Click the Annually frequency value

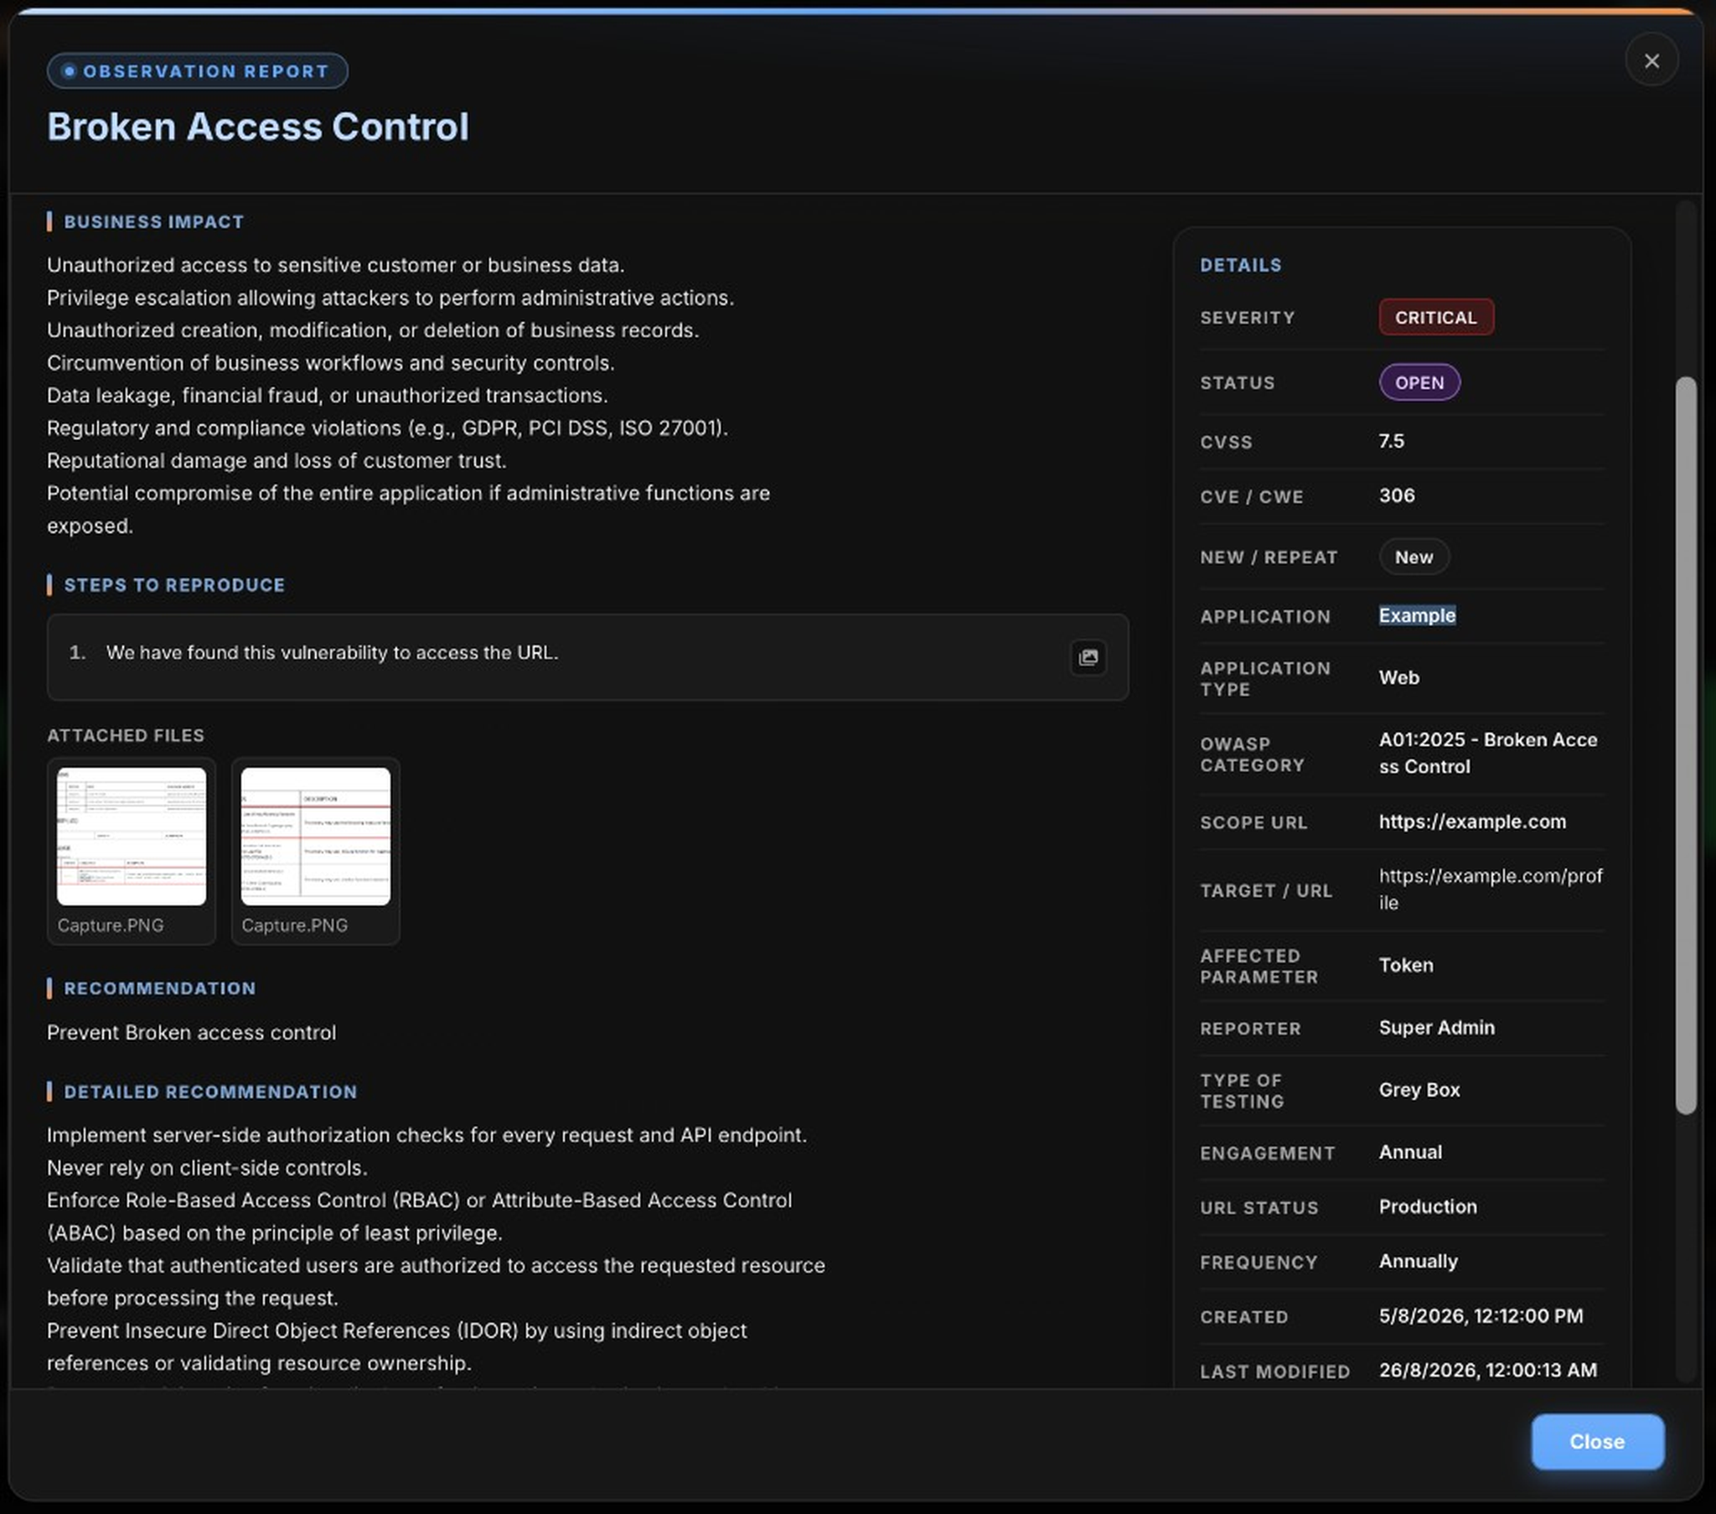click(1418, 1261)
